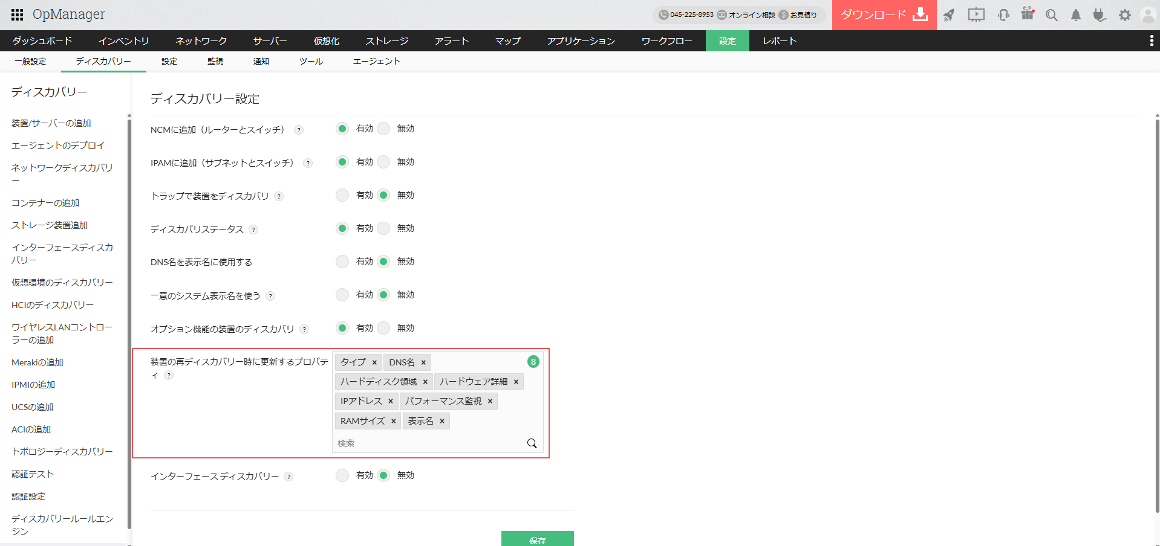The image size is (1160, 546).
Task: Click the green property count badge 8
Action: pos(533,362)
